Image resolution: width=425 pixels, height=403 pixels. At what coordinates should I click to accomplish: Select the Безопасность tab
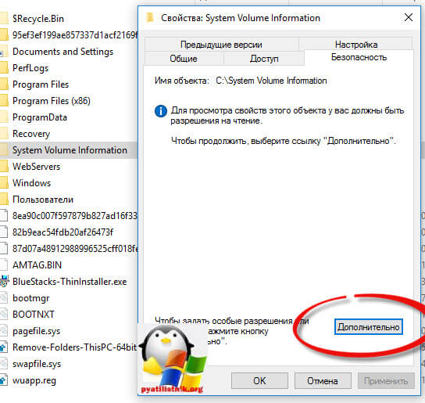coord(359,57)
